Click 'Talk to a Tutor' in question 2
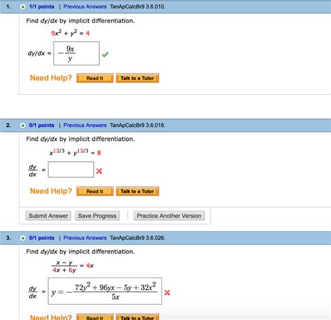The height and width of the screenshot is (320, 331). [138, 191]
